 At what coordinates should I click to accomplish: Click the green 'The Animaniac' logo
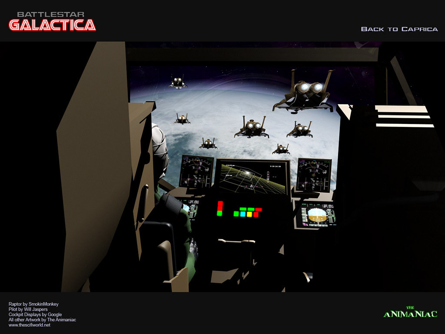tap(410, 312)
